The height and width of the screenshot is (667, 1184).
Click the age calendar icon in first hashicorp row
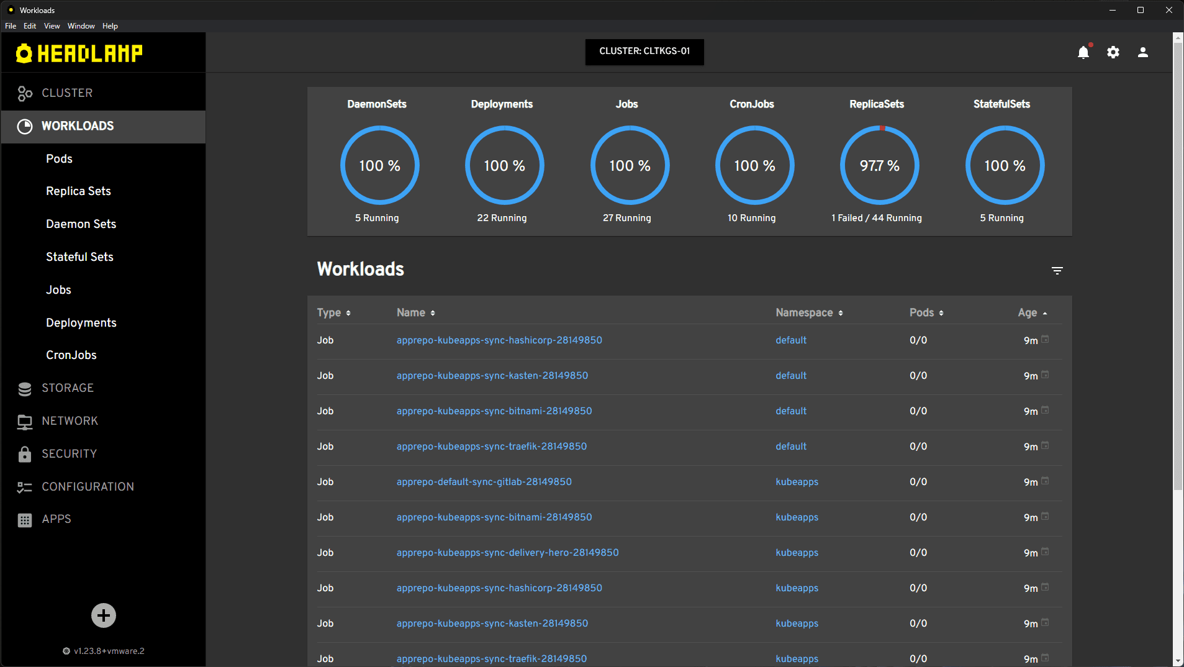1045,339
